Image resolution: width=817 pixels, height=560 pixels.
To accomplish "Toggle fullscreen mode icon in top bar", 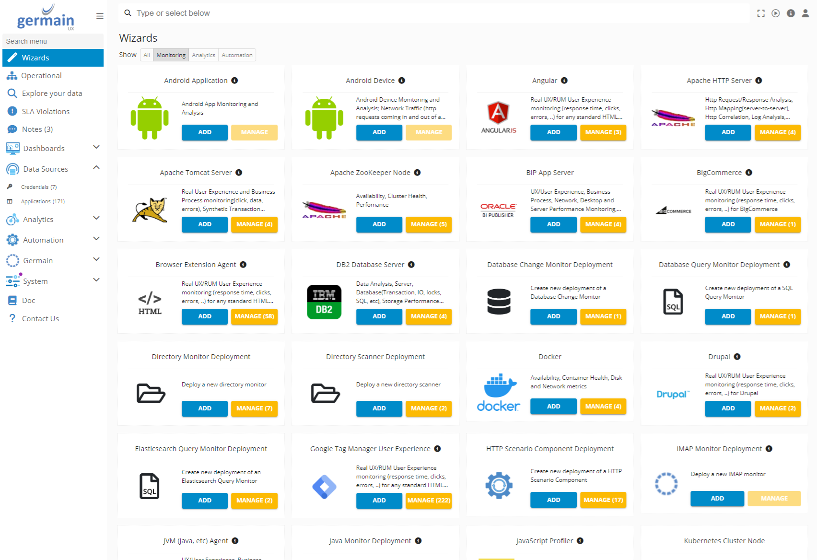I will pyautogui.click(x=761, y=13).
